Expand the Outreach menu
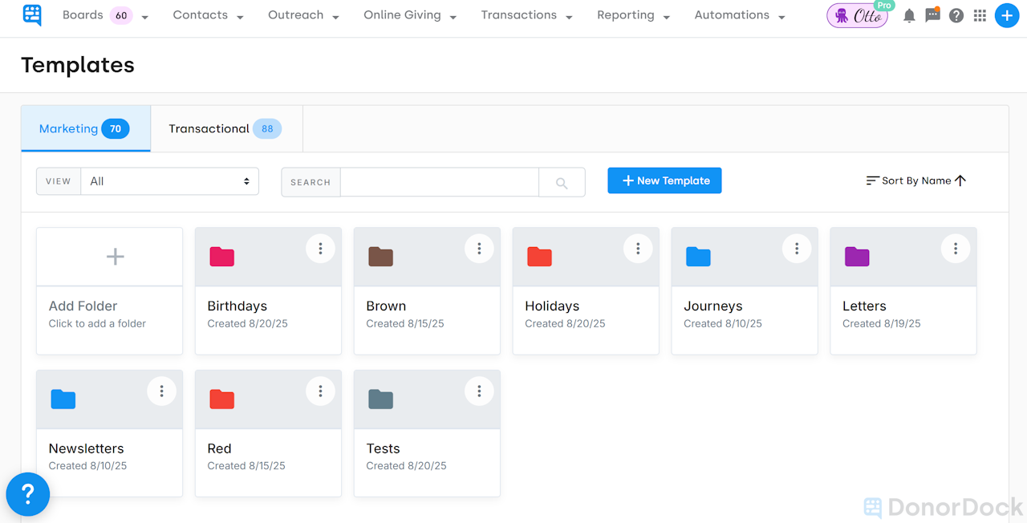The height and width of the screenshot is (523, 1027). click(x=303, y=15)
